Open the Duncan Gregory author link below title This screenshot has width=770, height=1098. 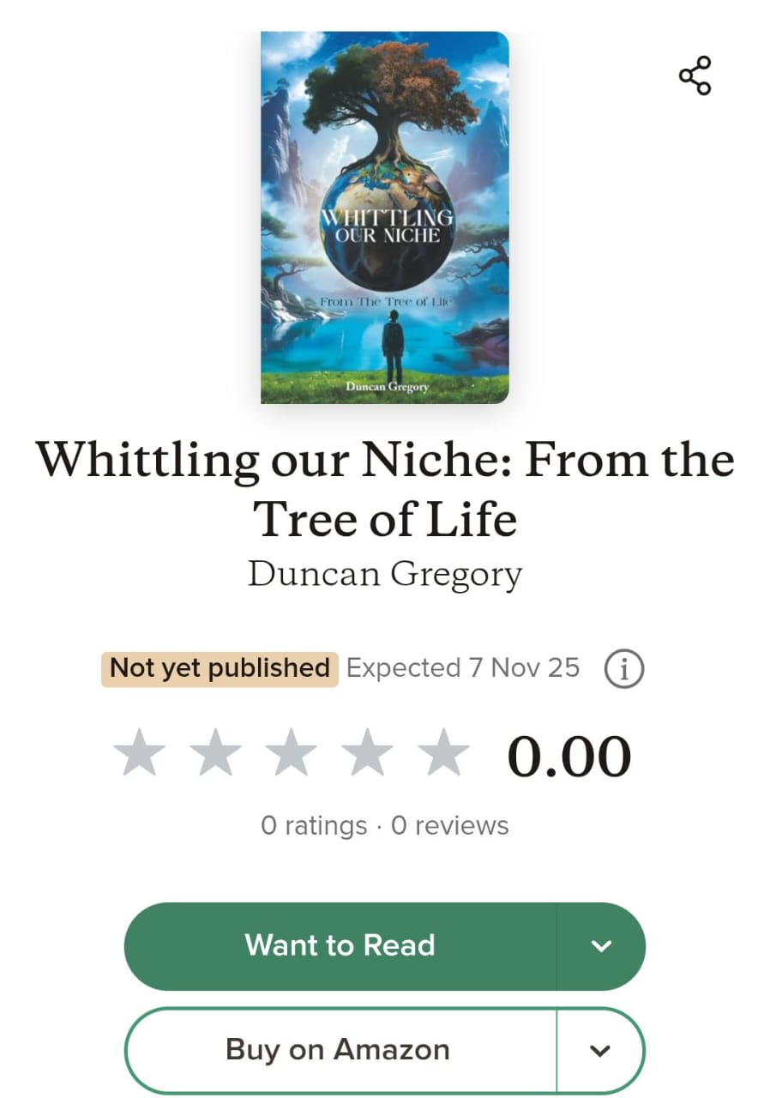pyautogui.click(x=385, y=574)
